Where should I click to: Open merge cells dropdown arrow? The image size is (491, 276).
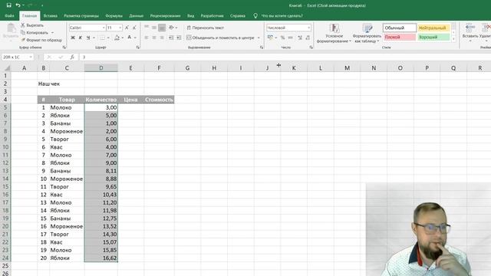point(259,38)
